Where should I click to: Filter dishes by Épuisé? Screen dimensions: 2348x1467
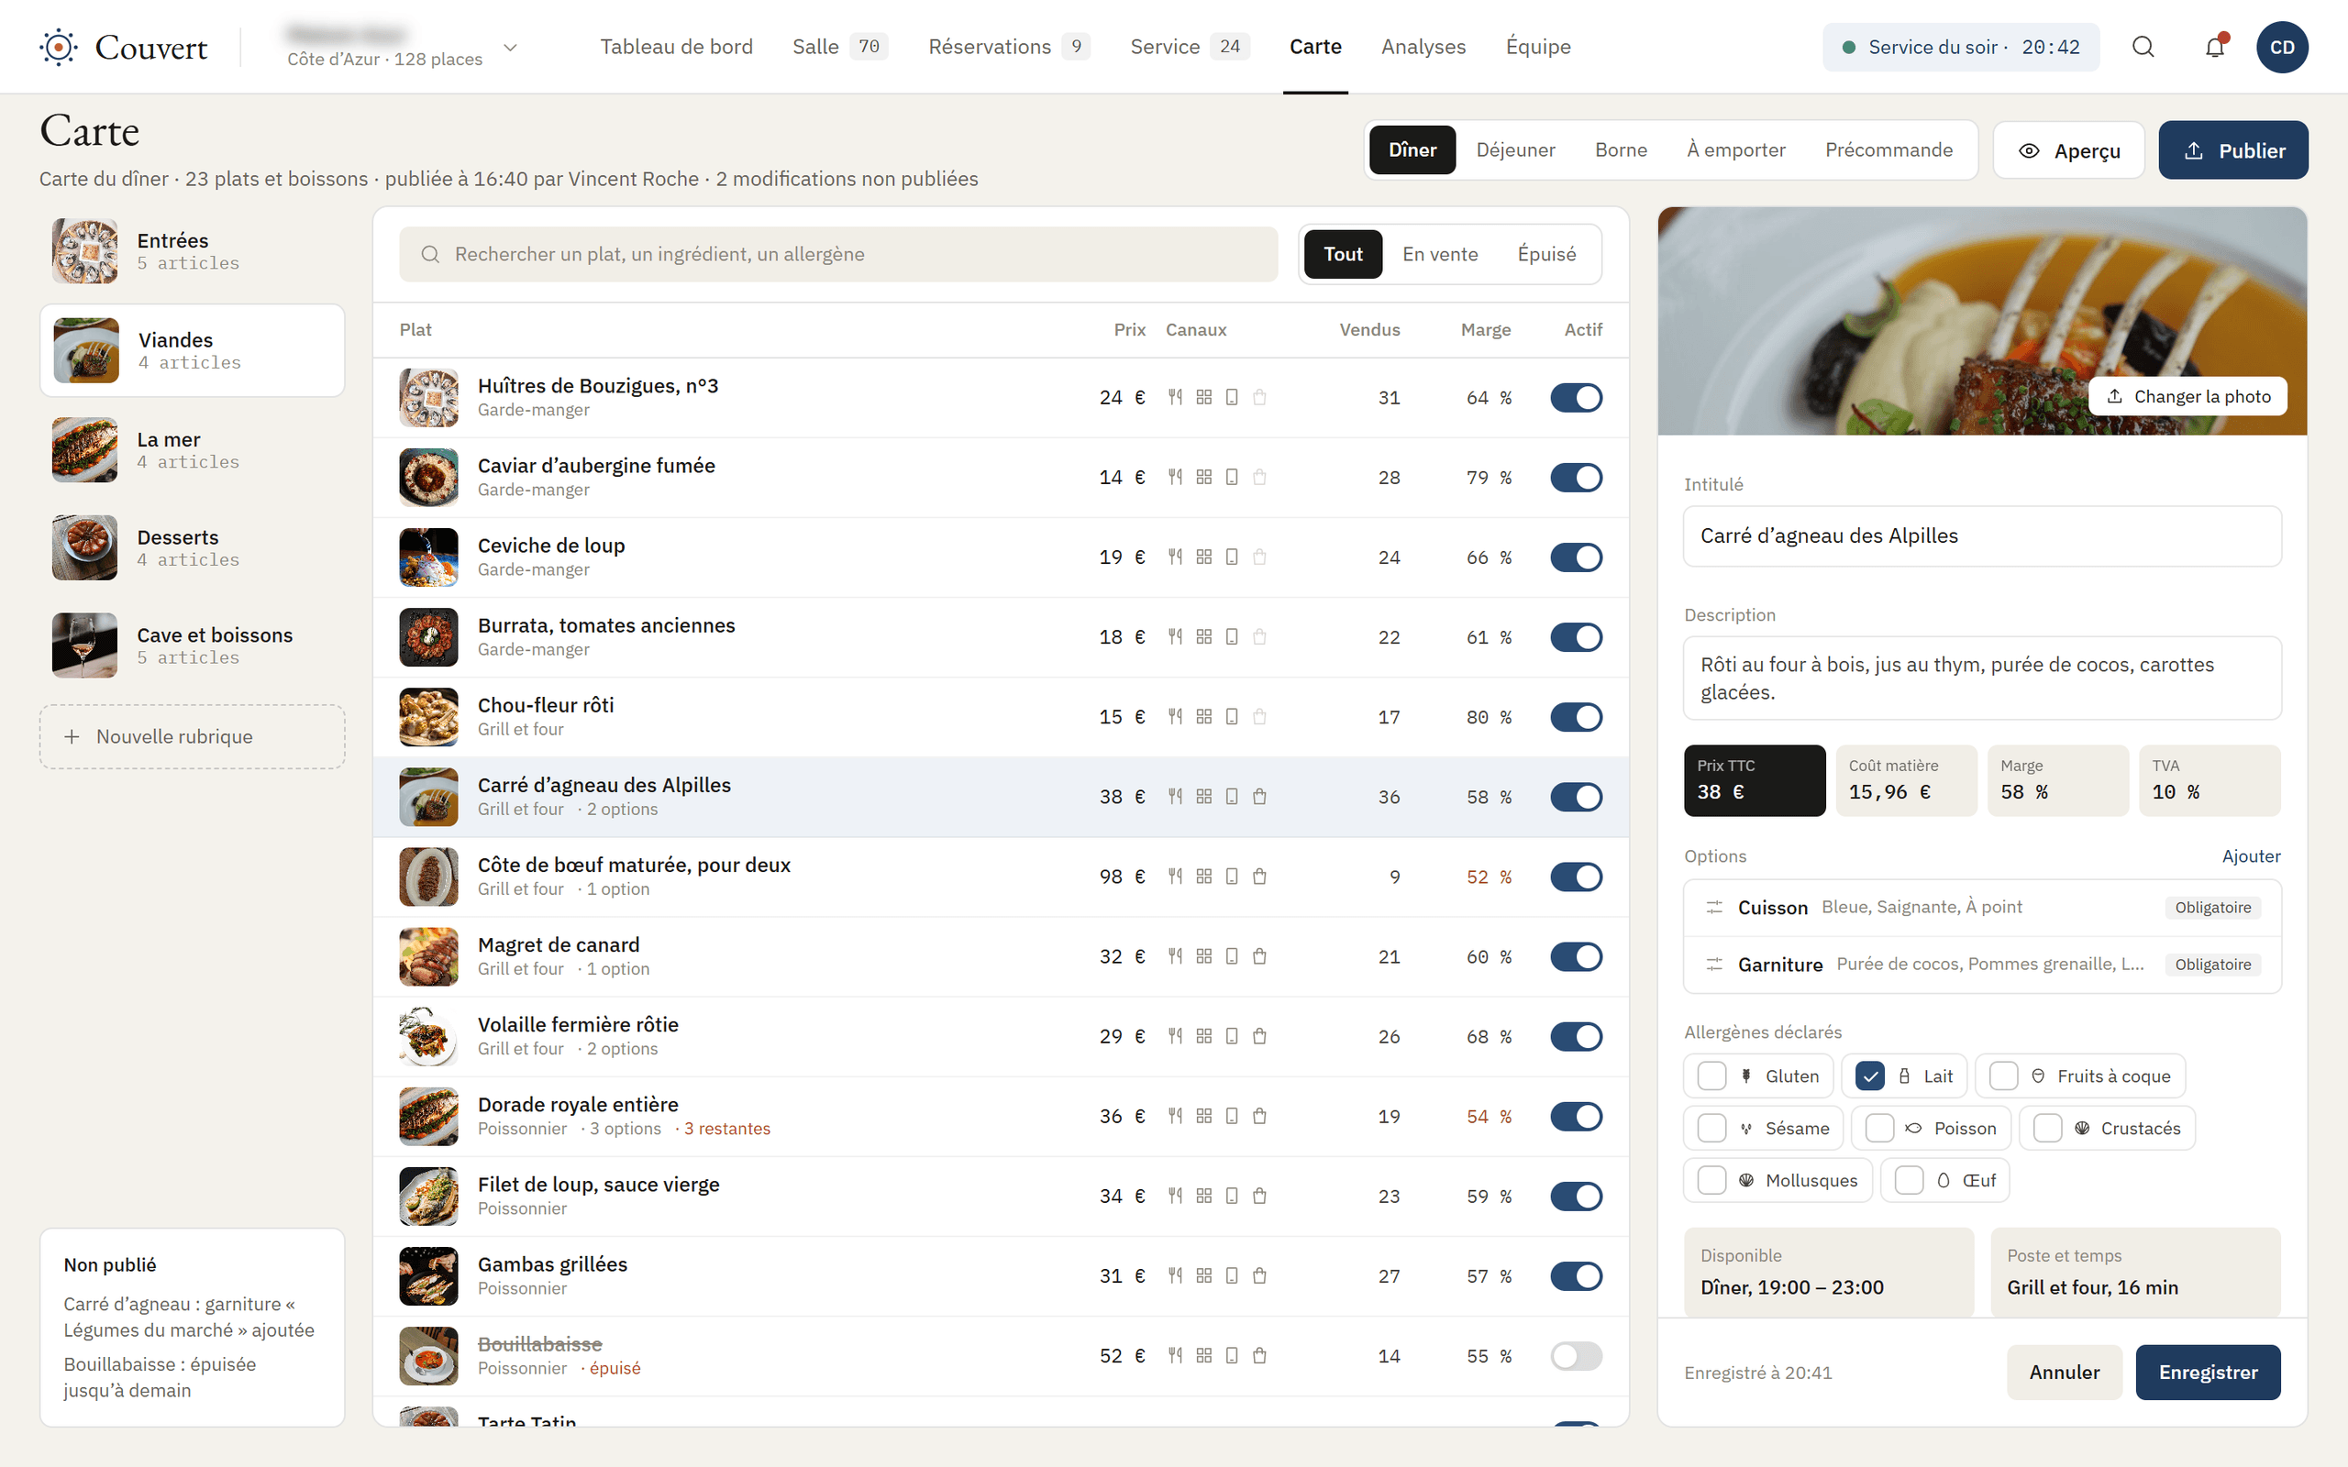pos(1546,254)
